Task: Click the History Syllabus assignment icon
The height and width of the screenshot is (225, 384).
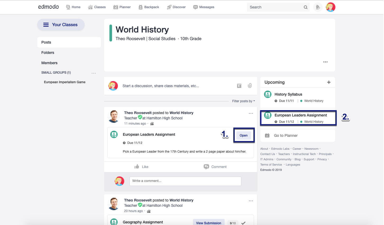Action: (268, 94)
